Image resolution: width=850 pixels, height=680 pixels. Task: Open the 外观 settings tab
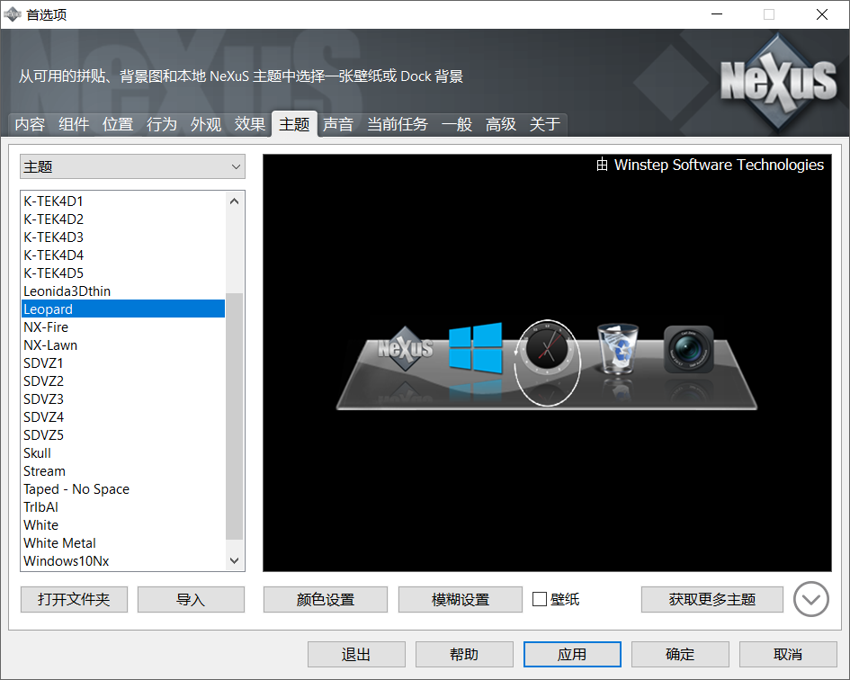pos(205,124)
